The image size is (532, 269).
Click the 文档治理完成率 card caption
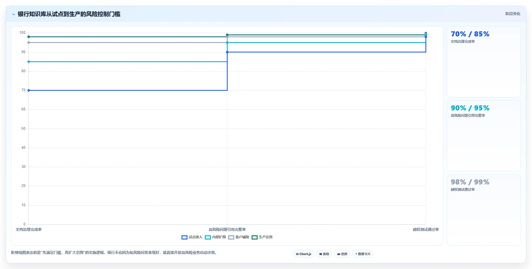pos(463,42)
